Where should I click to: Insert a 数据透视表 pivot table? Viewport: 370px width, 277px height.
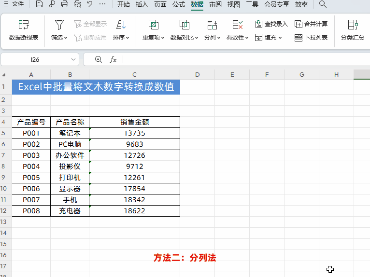[x=24, y=31]
